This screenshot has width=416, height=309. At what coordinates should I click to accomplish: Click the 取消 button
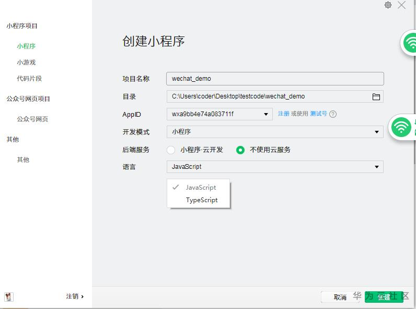pyautogui.click(x=340, y=297)
